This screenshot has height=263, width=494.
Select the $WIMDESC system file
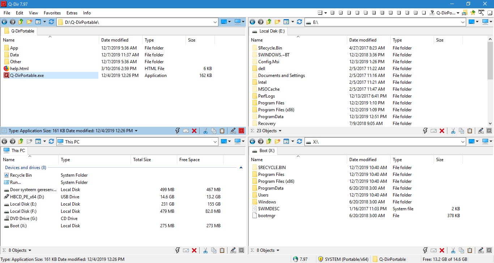coord(269,208)
